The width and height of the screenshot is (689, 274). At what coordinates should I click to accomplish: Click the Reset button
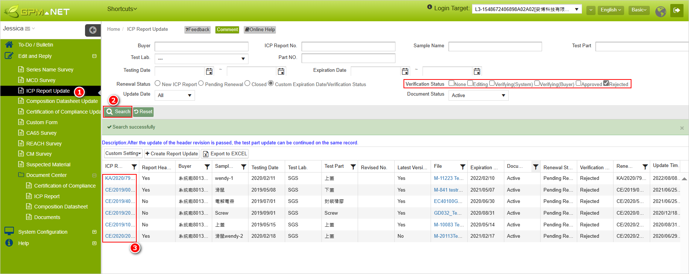(x=143, y=112)
